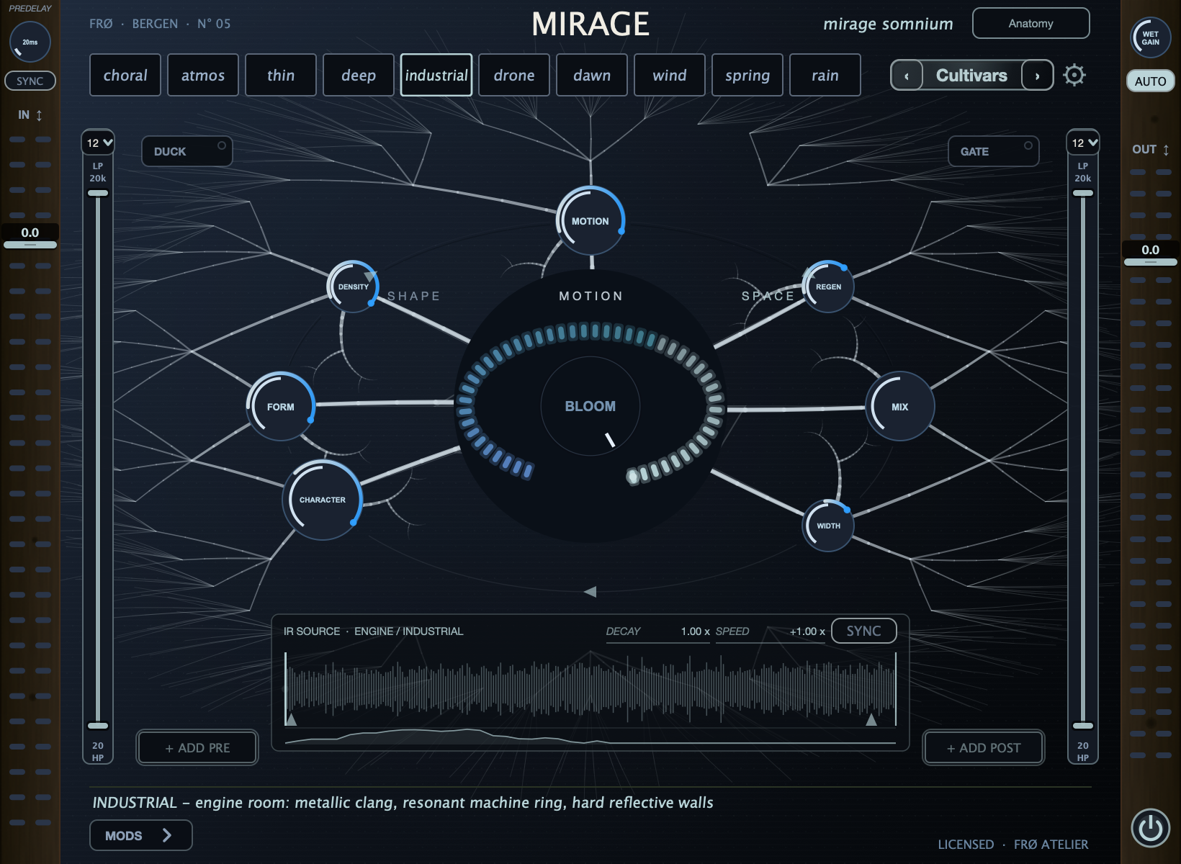1181x864 pixels.
Task: Toggle Predelay Sync
Action: [x=30, y=81]
